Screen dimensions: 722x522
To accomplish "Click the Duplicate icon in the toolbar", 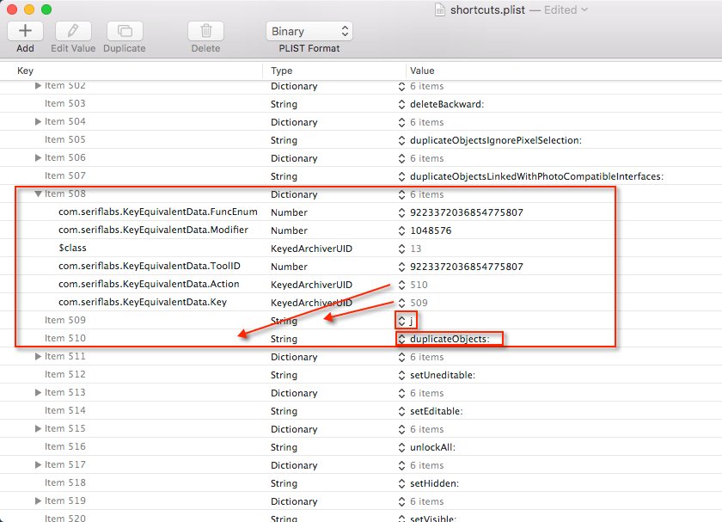I will click(123, 31).
